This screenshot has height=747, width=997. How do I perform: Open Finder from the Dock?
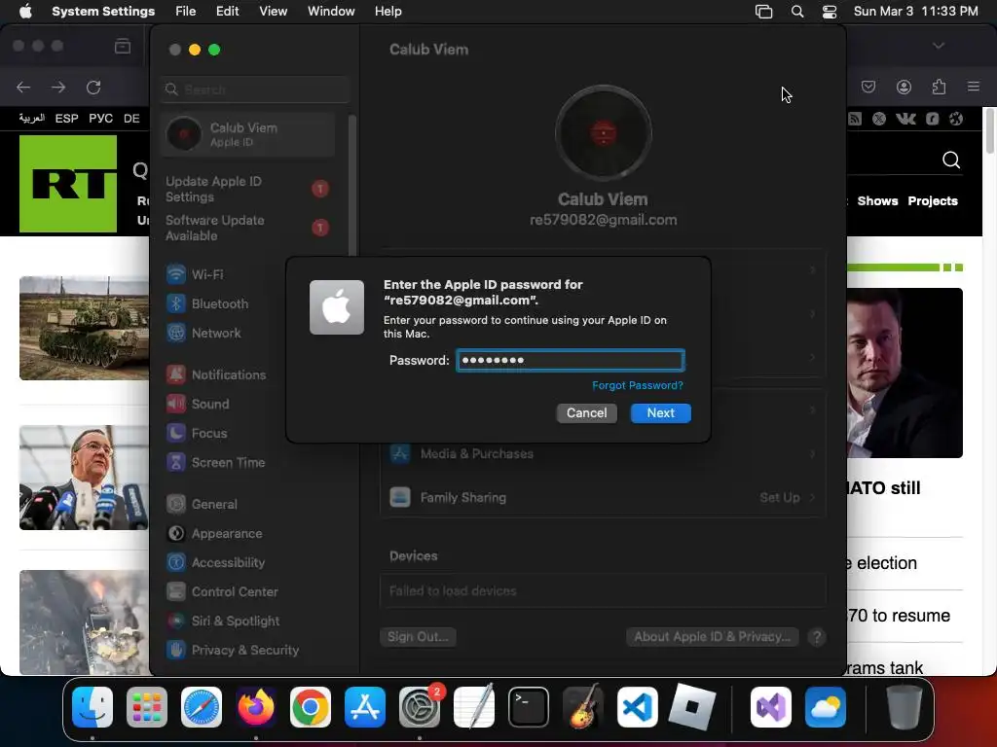pyautogui.click(x=92, y=707)
